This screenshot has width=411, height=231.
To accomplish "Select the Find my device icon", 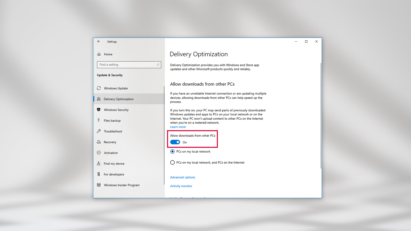I will click(x=99, y=163).
